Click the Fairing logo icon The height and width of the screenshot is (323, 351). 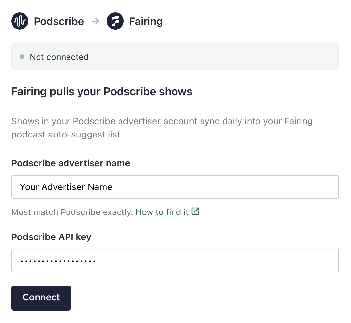click(x=115, y=21)
